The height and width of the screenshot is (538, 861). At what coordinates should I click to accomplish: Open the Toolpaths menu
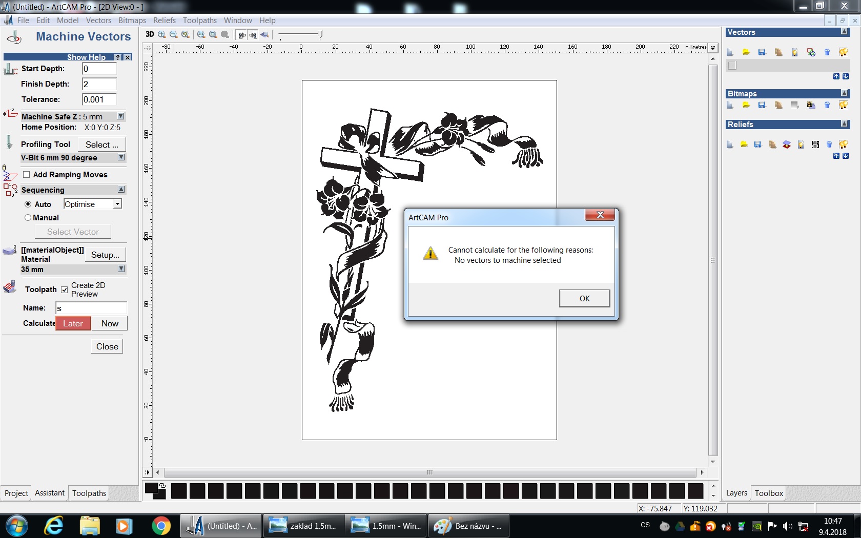tap(199, 20)
